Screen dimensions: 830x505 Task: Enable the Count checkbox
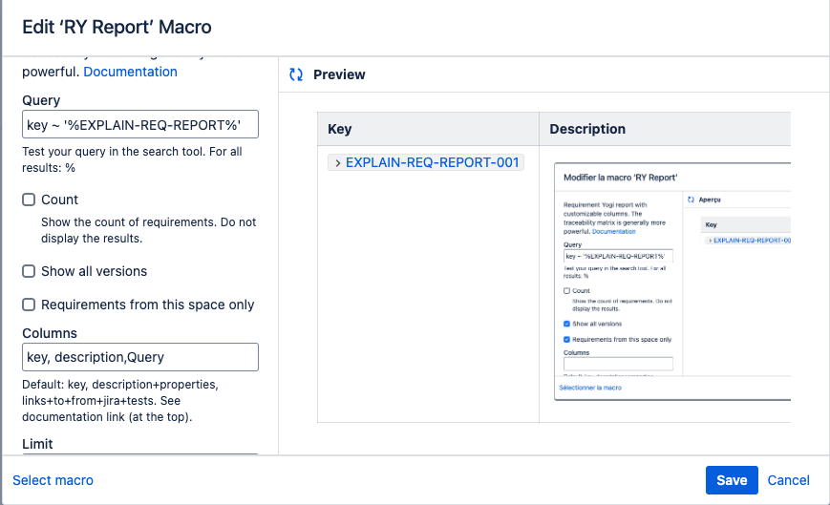29,200
